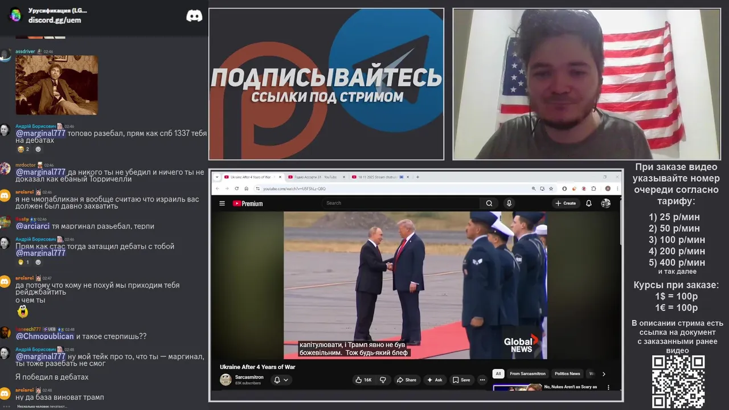Click the Ask button
This screenshot has height=410, width=729.
(435, 380)
